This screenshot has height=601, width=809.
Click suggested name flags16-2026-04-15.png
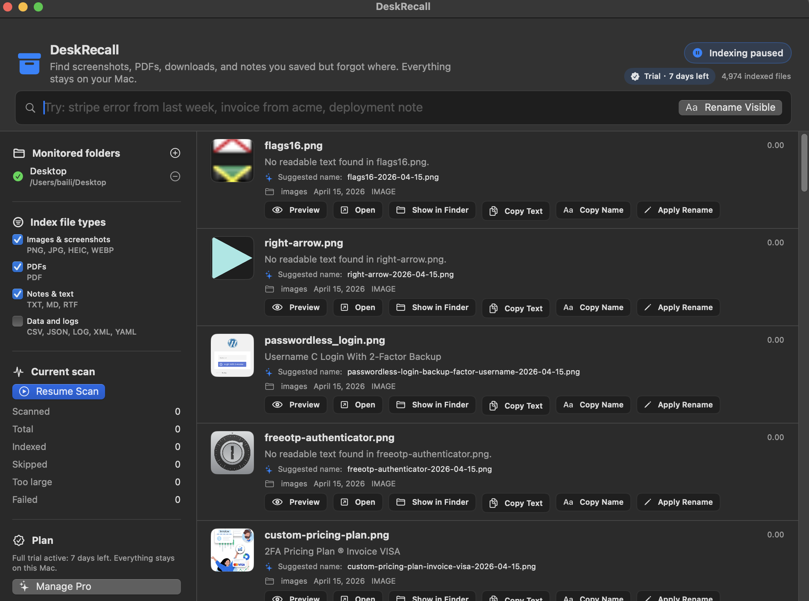coord(393,177)
